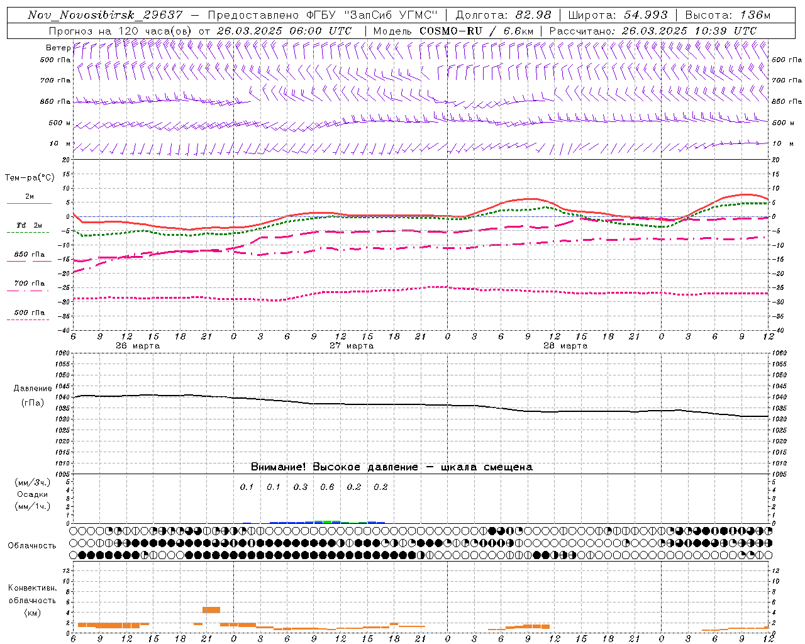Screen dimensions: 805x644
Task: Click the 500 м wind level label on left
Action: (x=59, y=123)
